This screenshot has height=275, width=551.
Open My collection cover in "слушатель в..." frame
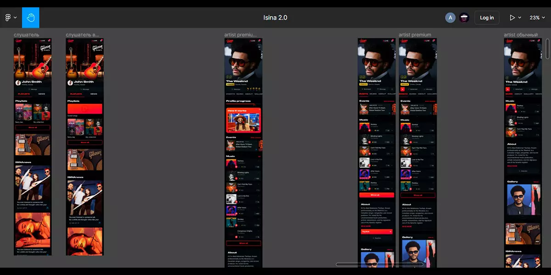(93, 127)
